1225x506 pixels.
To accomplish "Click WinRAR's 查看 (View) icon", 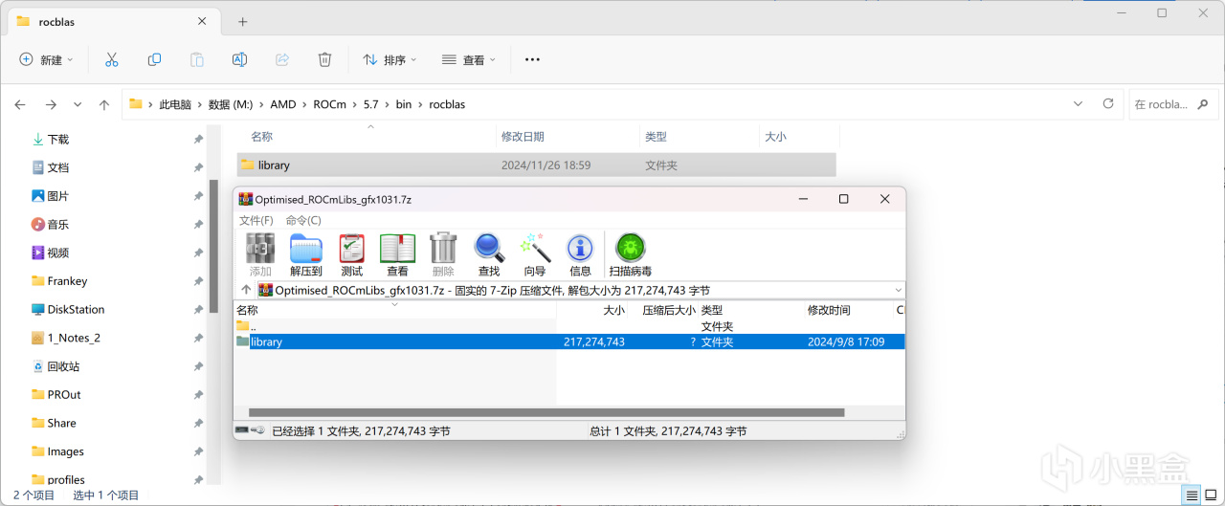I will (x=397, y=254).
